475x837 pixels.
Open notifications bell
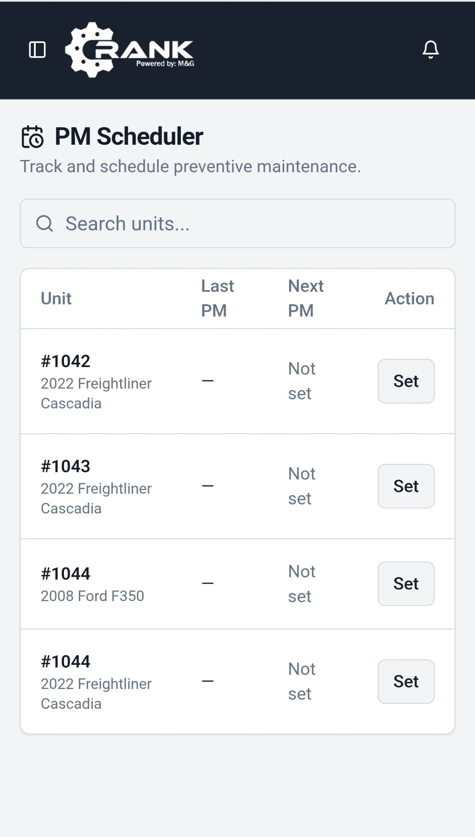point(431,50)
